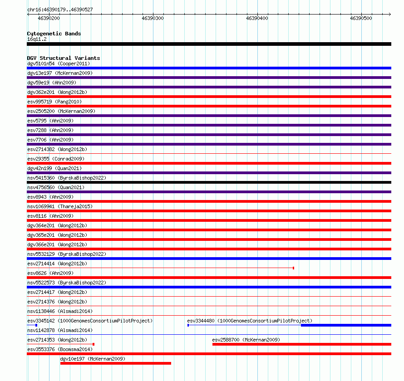This screenshot has width=404, height=381.
Task: Open esv2714414 (Wong2012b) variant
Action: [x=57, y=264]
